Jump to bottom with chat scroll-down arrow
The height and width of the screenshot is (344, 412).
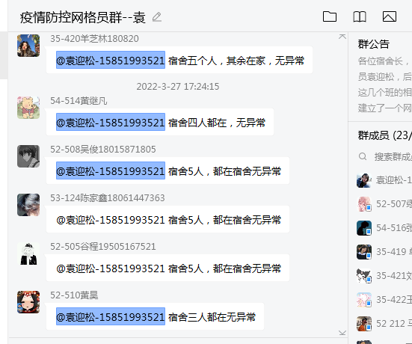[342, 333]
